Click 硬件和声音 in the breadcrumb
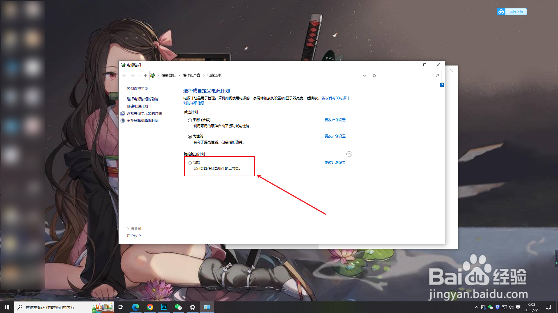This screenshot has height=313, width=558. tap(191, 75)
